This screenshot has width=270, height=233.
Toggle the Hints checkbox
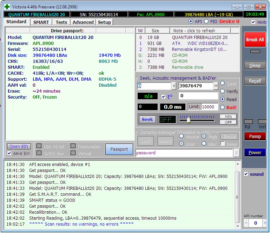pos(253,22)
